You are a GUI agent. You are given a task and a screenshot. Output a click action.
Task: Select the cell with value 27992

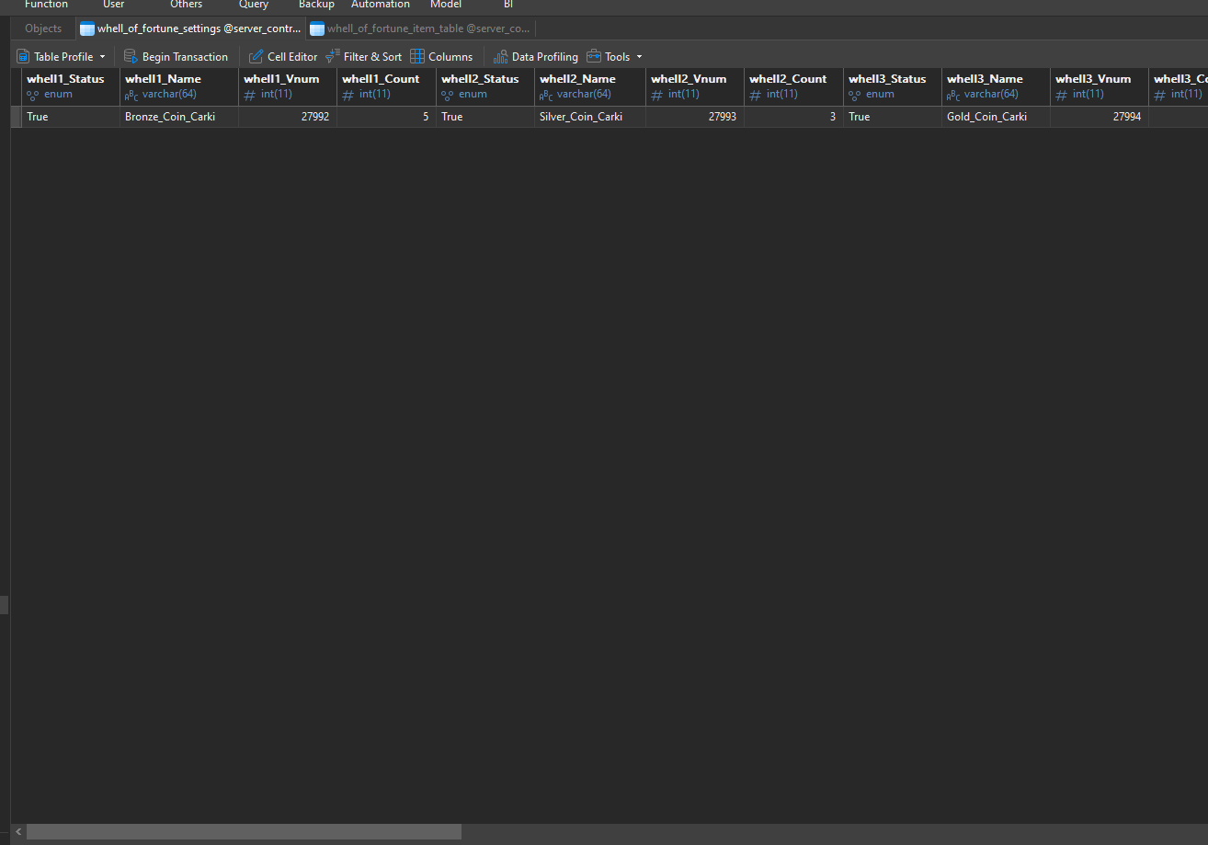point(288,117)
